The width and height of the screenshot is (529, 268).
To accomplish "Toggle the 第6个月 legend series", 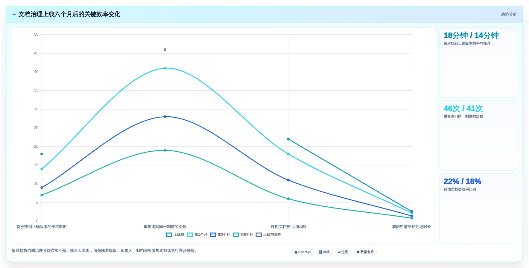I will tap(243, 235).
